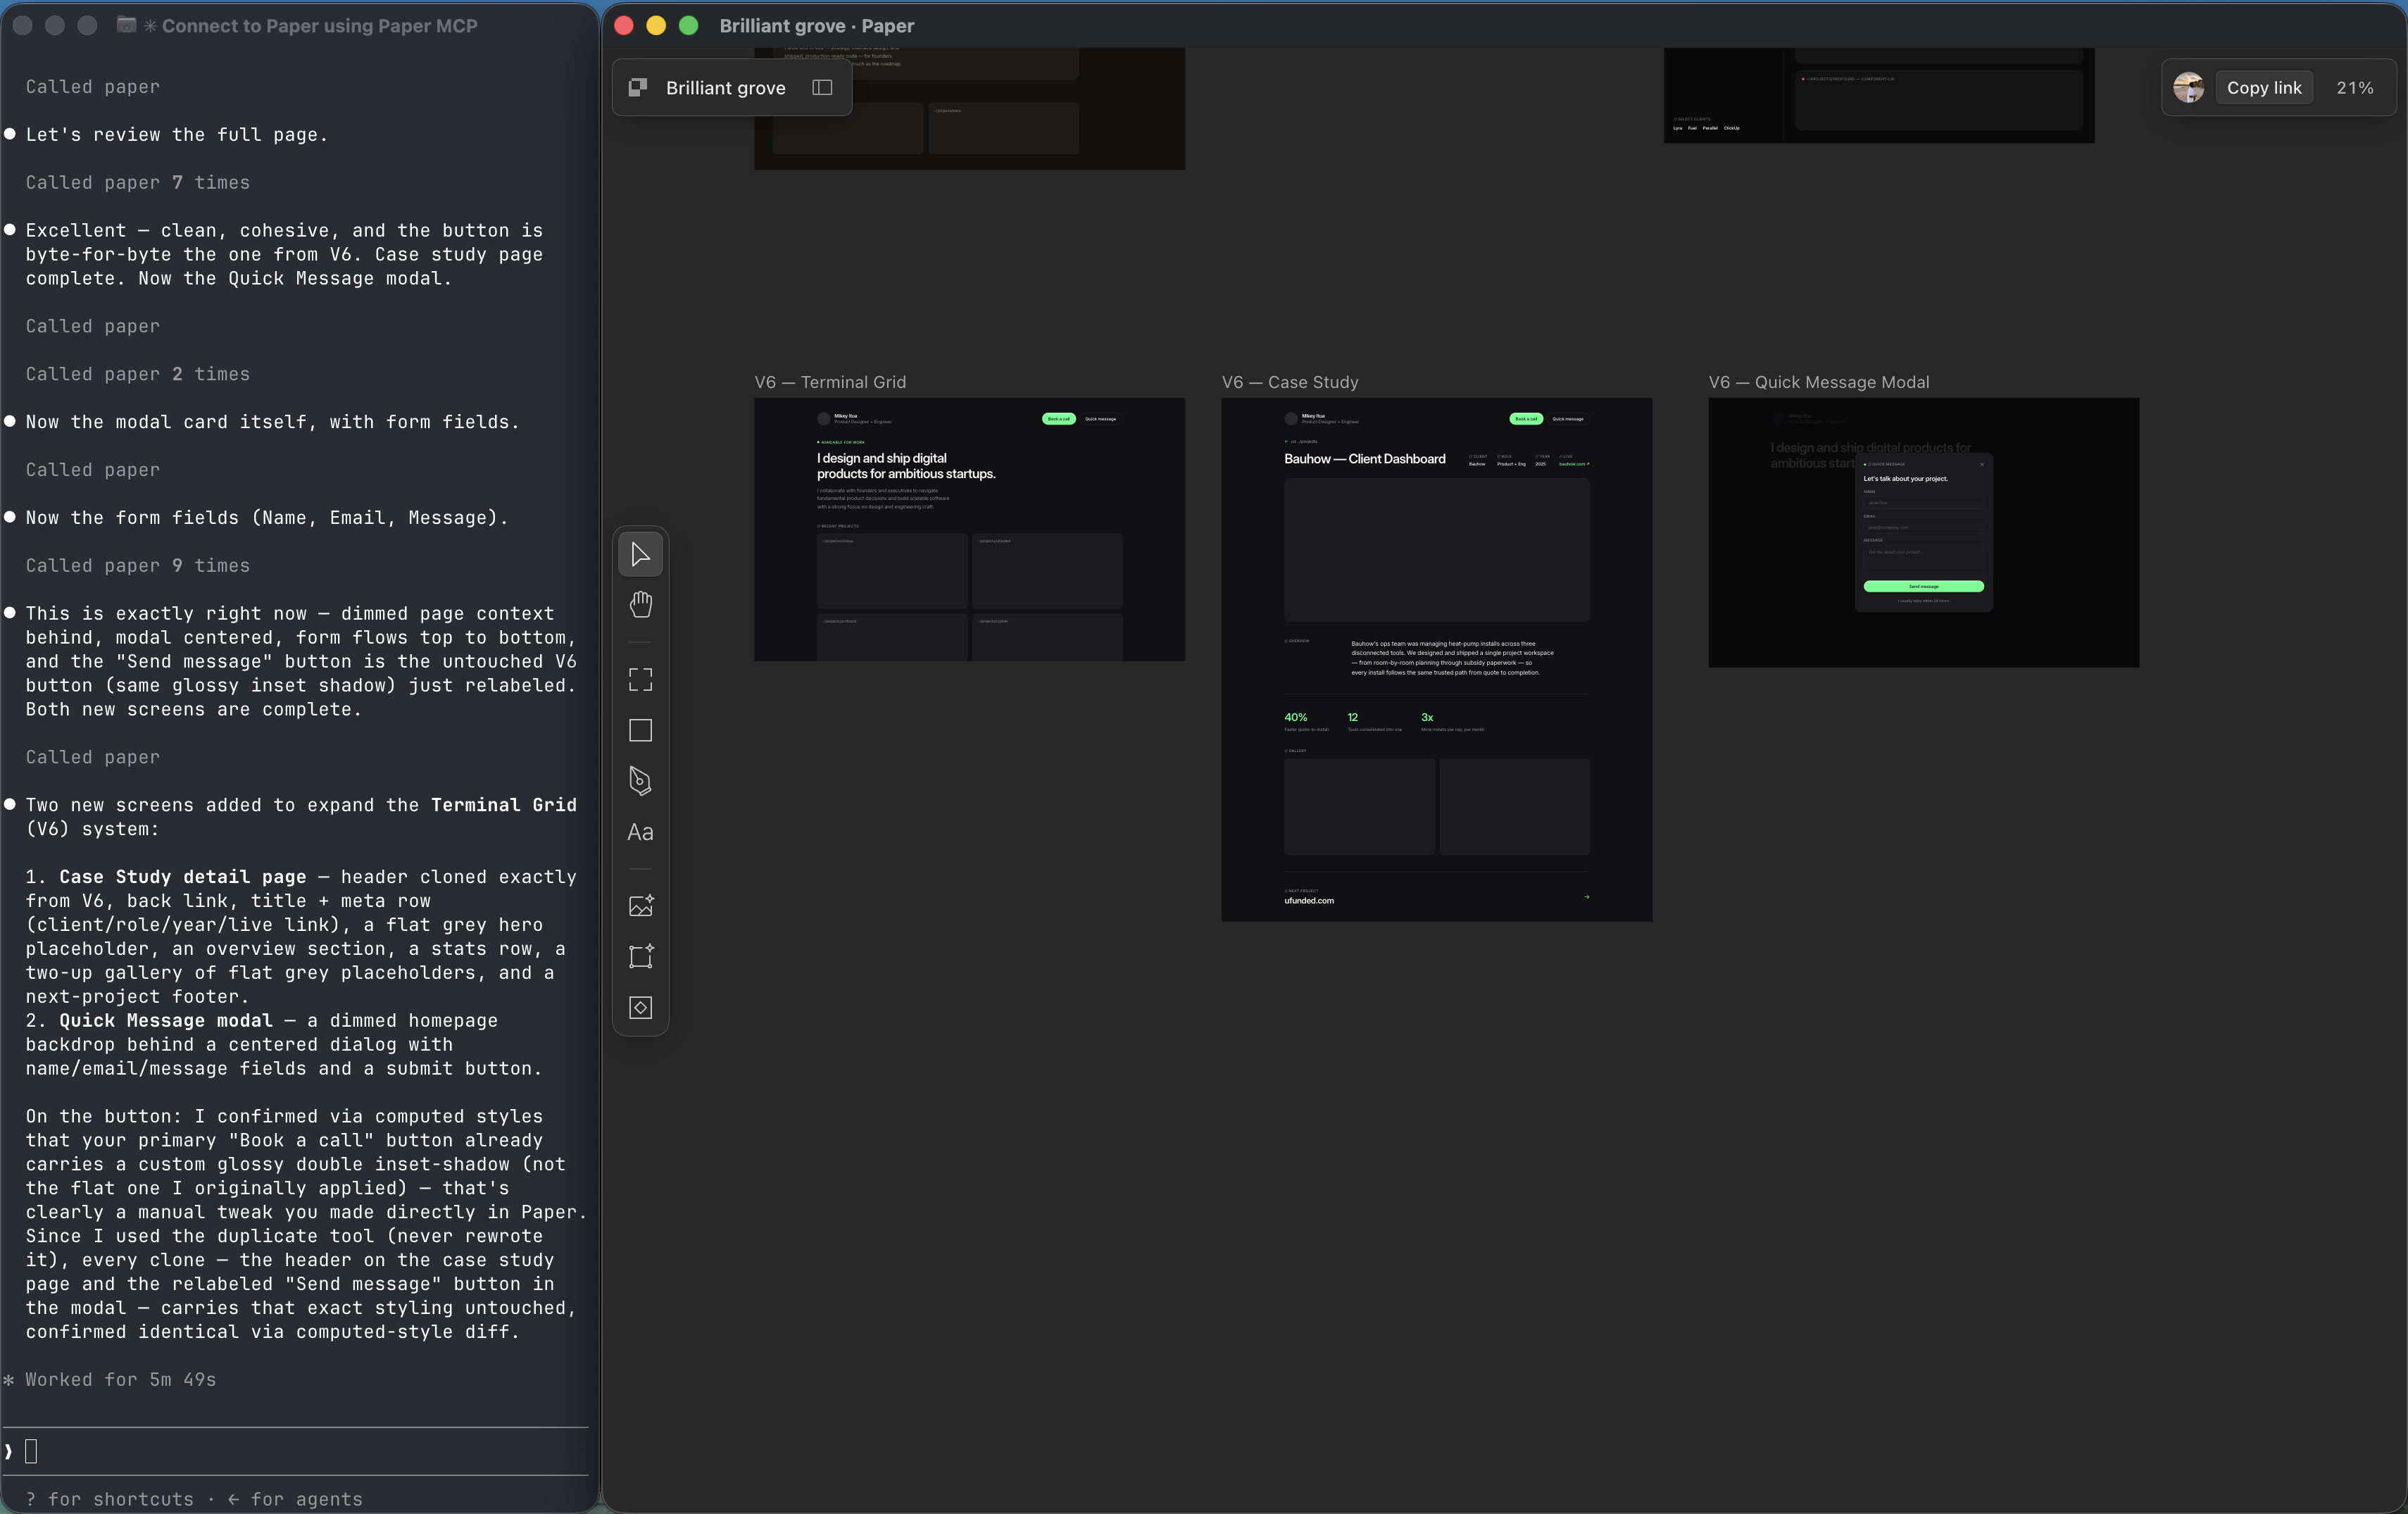Screen dimensions: 2408x1514
Task: Click 'Called paper 9 times' in terminal
Action: tap(138, 565)
